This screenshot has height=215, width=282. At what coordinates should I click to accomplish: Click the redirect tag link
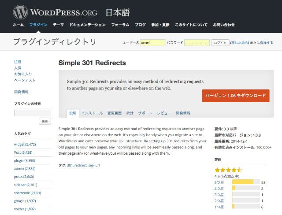pos(80,165)
